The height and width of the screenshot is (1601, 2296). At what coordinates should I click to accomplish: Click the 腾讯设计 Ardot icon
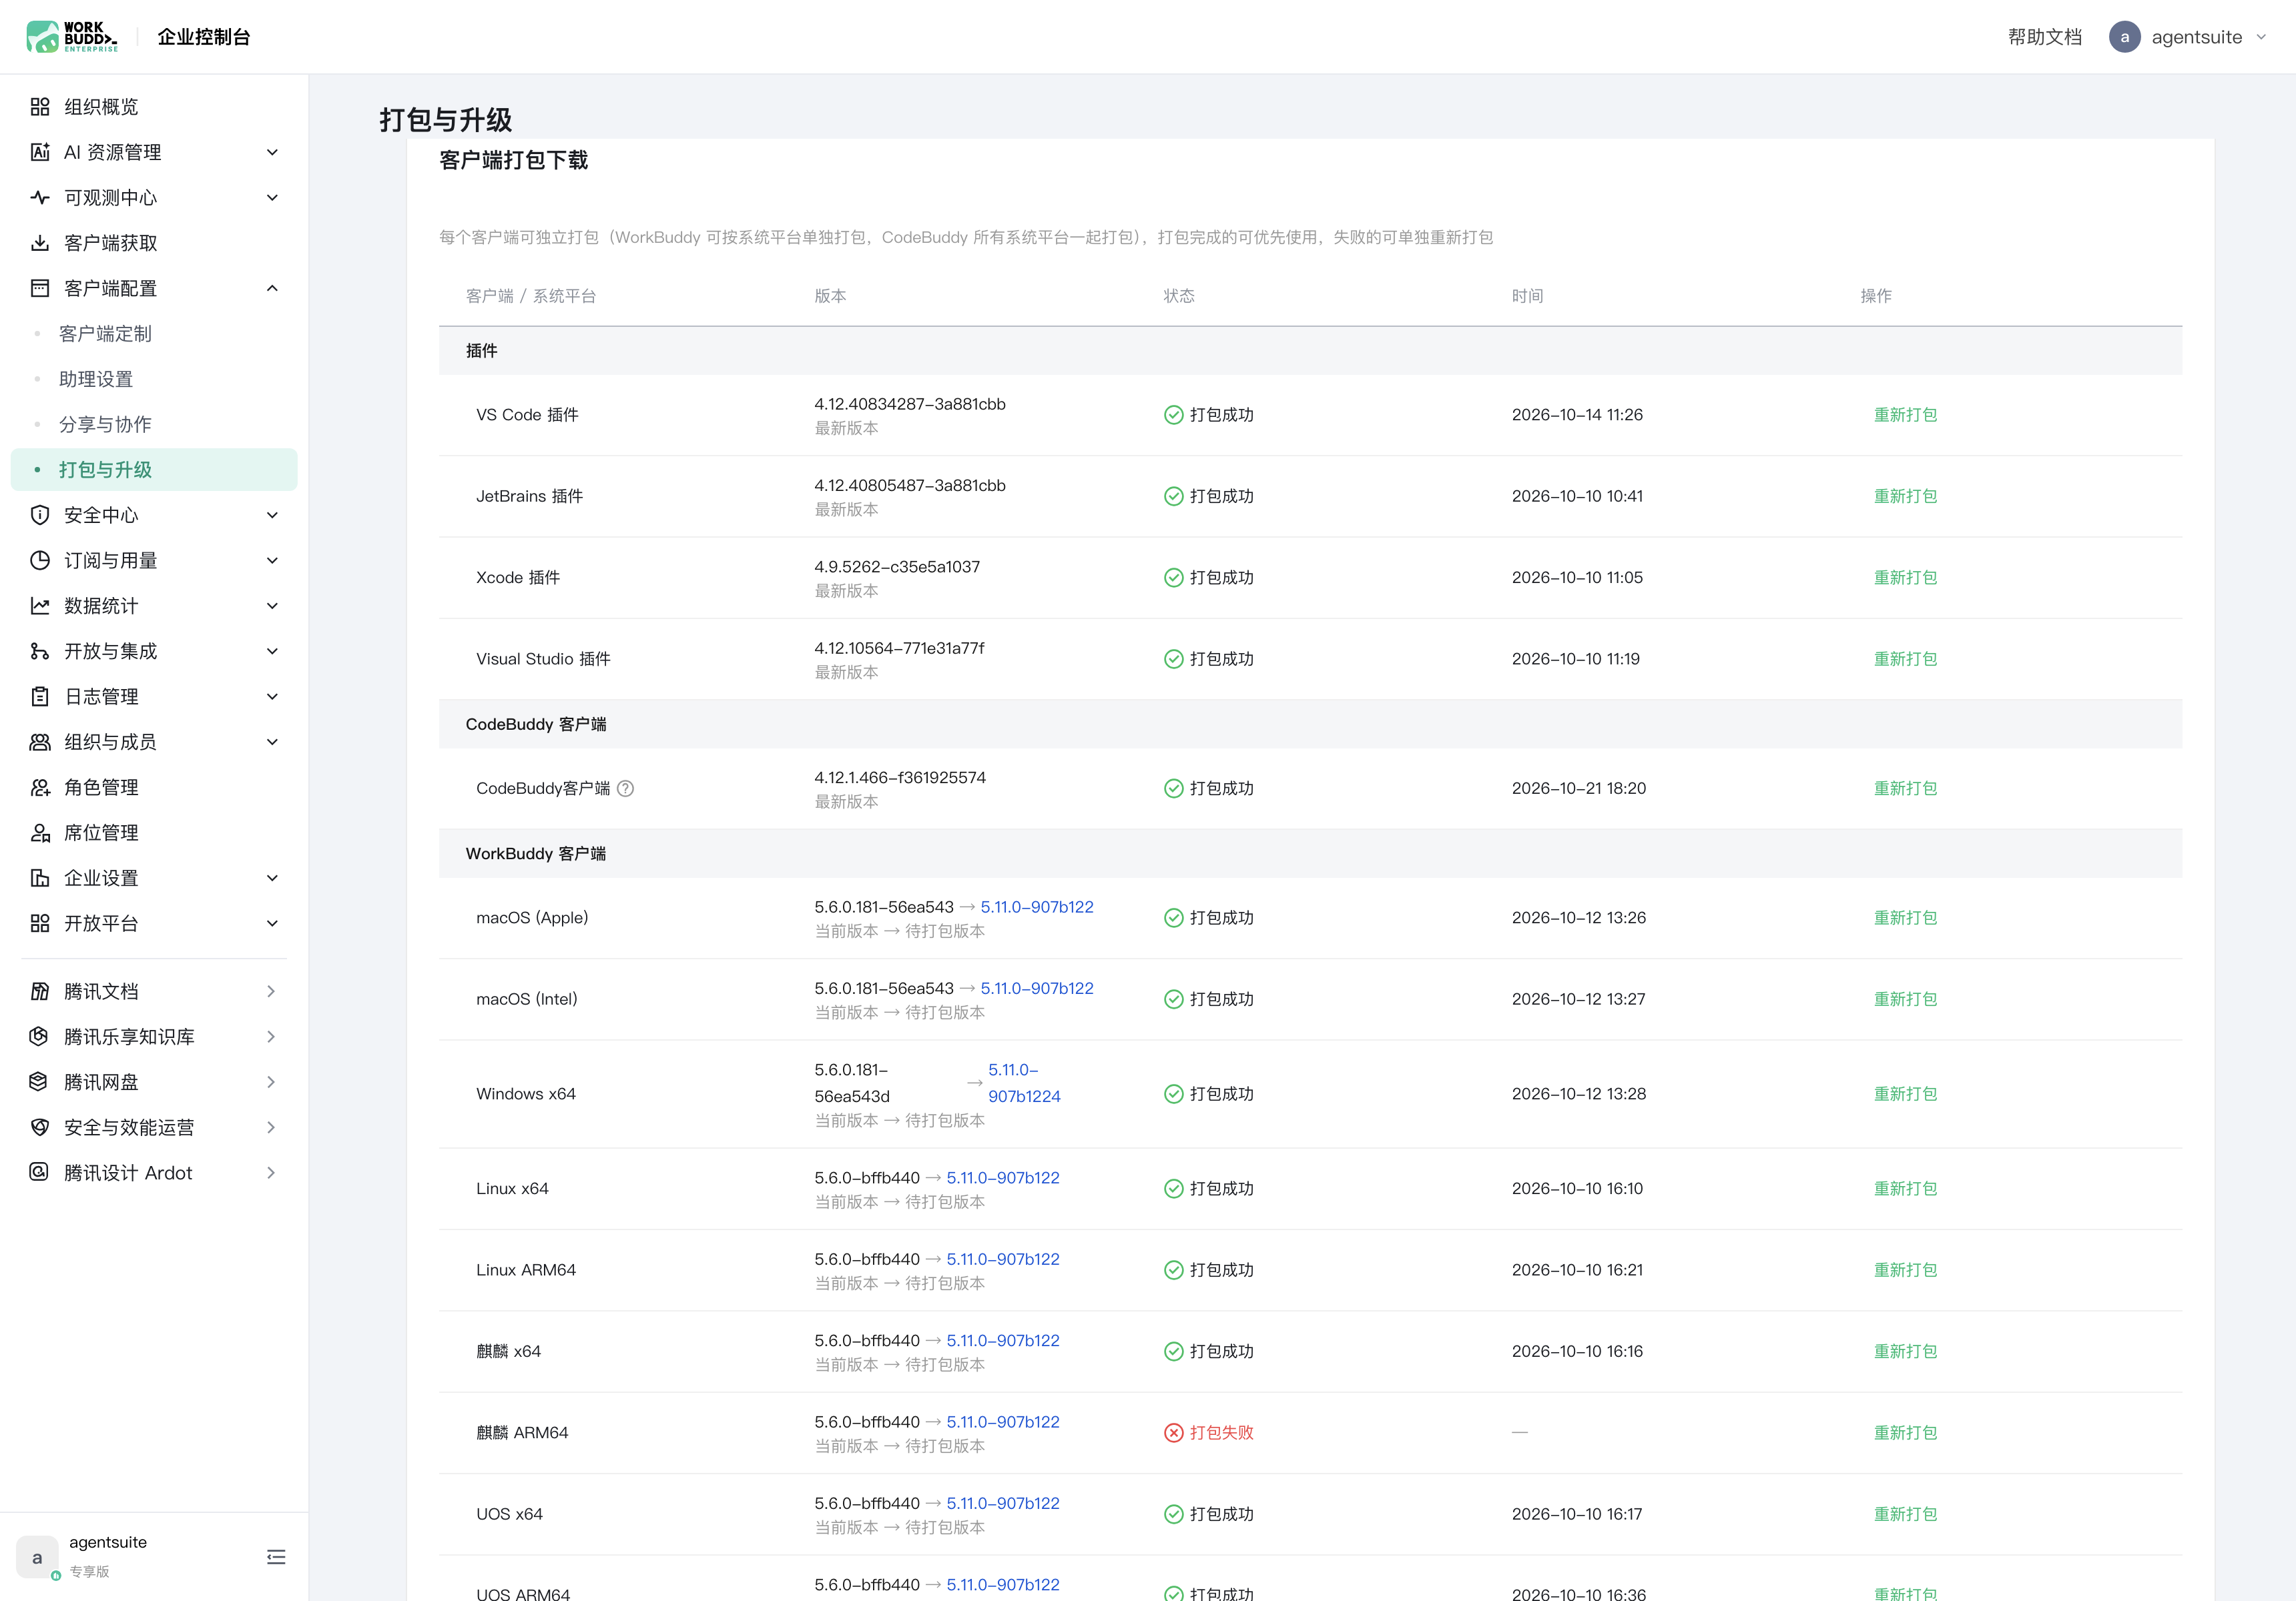tap(39, 1172)
